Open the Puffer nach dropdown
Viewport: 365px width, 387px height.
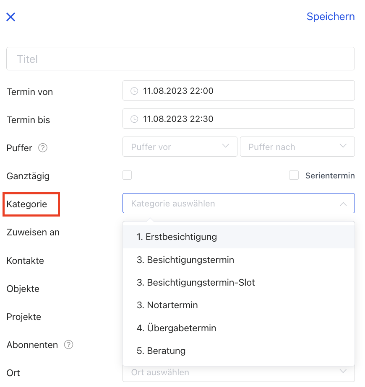pos(297,147)
